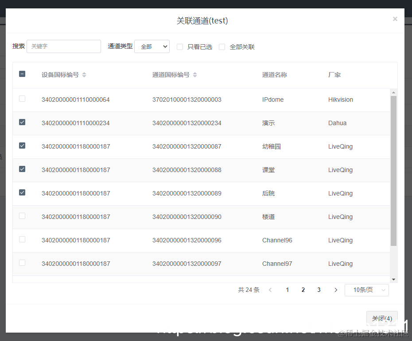Screen dimensions: 412x341
Task: Check the Channel96 row checkbox
Action: point(22,239)
